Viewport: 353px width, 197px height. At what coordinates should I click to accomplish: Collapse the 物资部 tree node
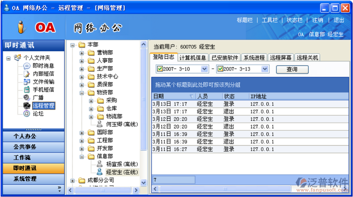(x=82, y=93)
